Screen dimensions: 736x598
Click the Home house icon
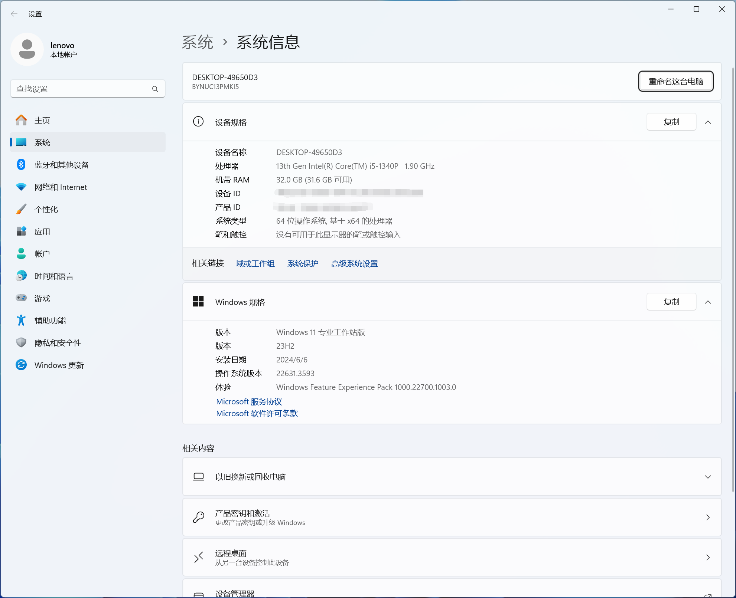(21, 120)
